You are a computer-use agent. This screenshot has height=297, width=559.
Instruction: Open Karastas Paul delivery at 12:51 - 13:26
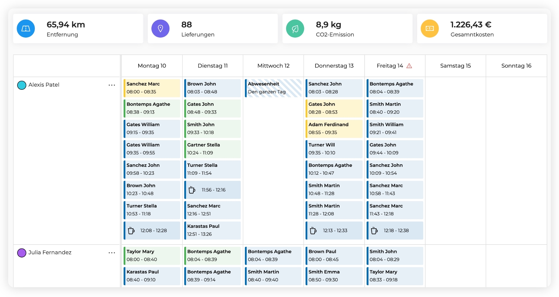213,230
